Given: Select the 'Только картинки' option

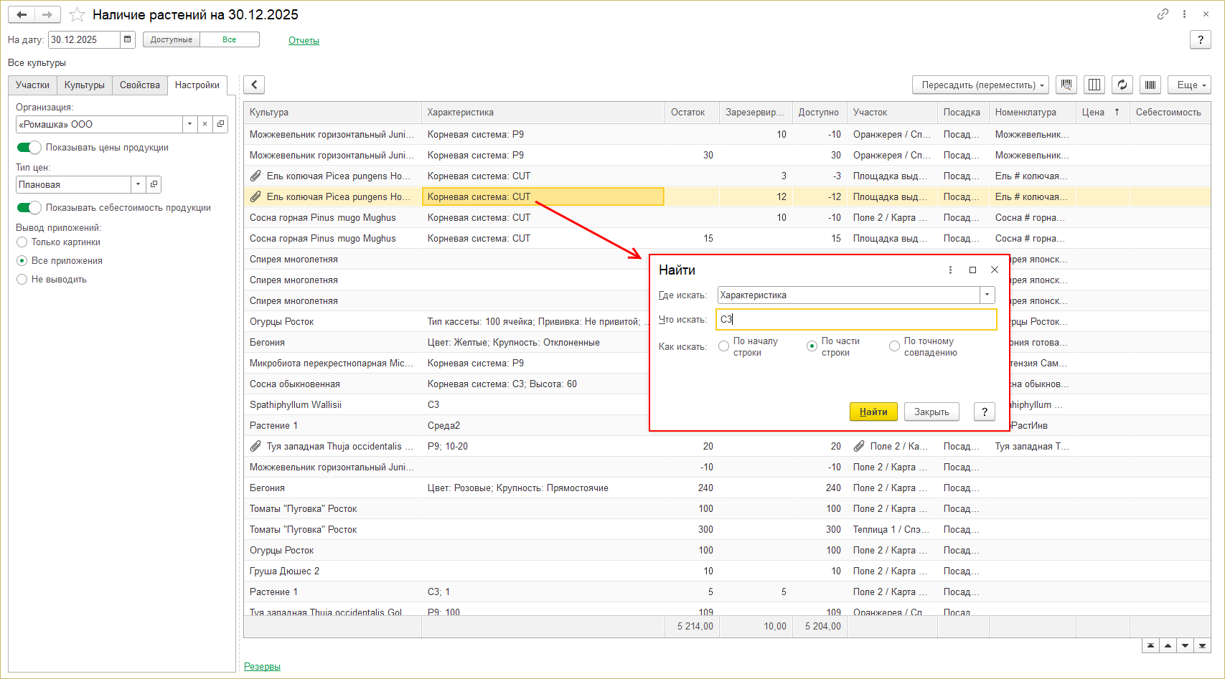Looking at the screenshot, I should [22, 242].
